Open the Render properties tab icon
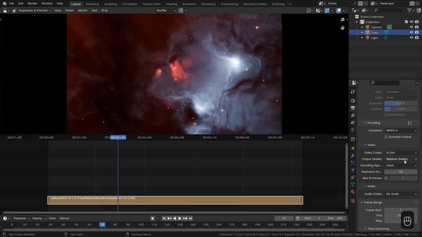Image resolution: width=422 pixels, height=237 pixels. 353,101
